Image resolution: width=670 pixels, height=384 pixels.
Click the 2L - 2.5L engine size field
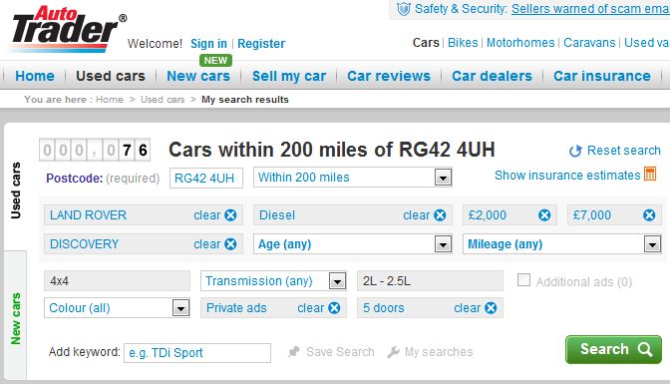coord(431,281)
